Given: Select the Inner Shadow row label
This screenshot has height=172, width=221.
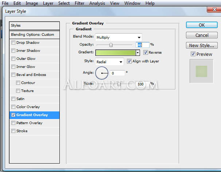Looking at the screenshot, I should tap(28, 51).
